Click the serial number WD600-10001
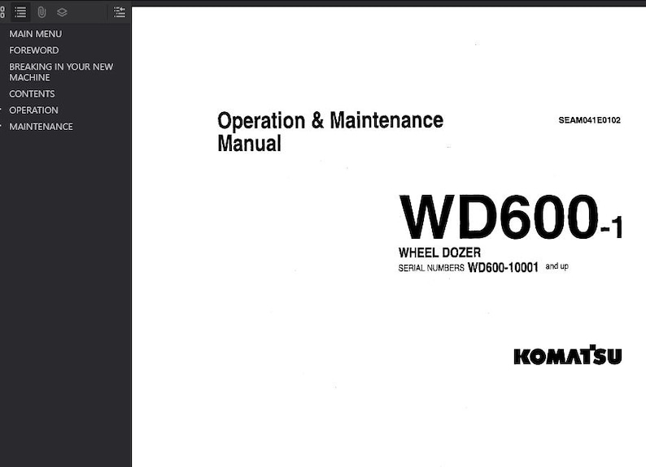646x467 pixels. 503,268
